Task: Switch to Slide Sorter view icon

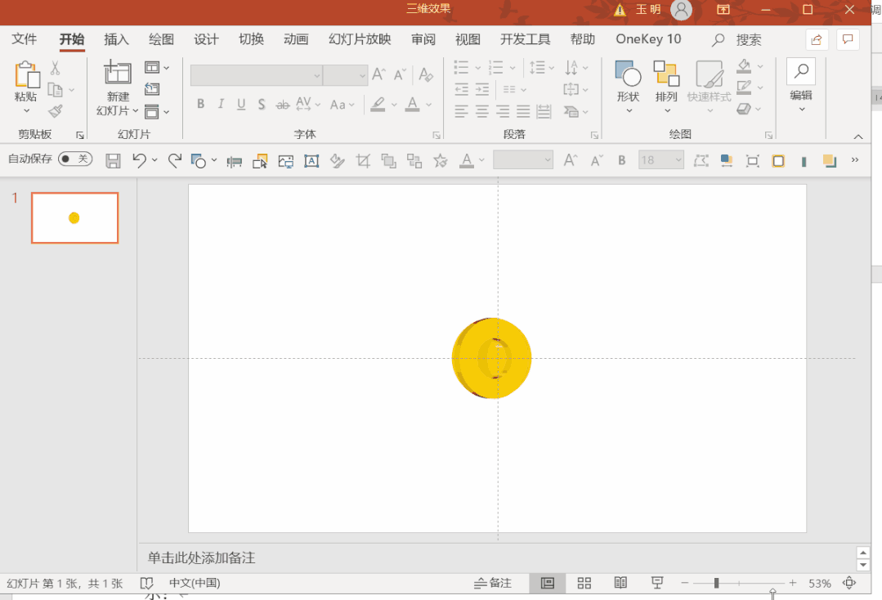Action: [584, 583]
